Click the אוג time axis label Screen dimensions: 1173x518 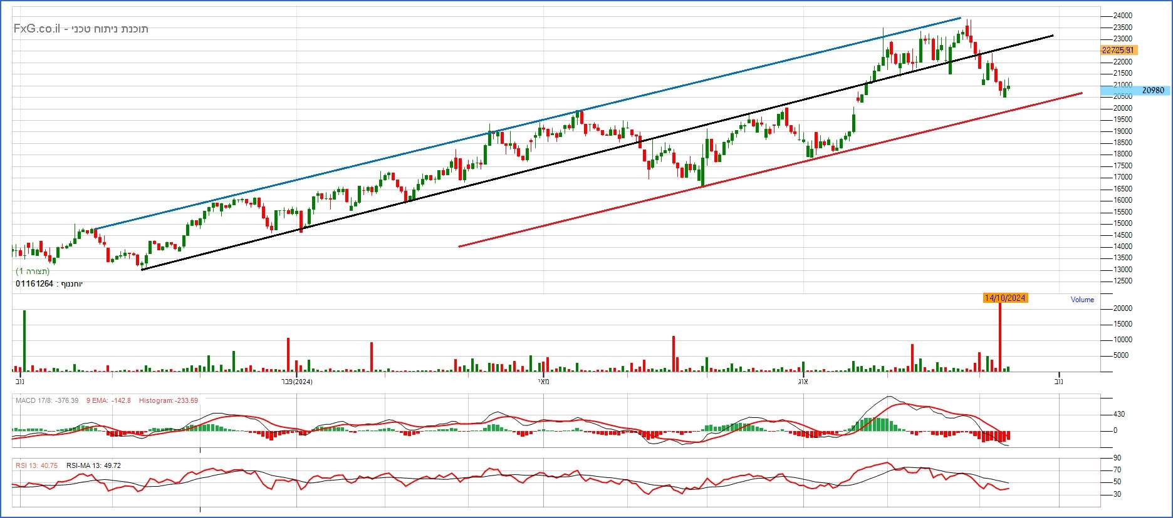(803, 382)
